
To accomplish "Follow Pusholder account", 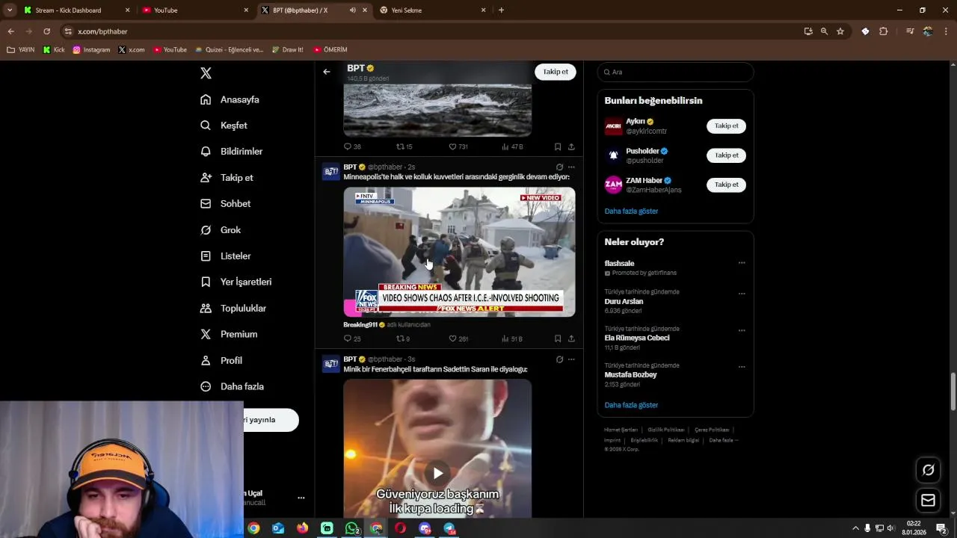I will (726, 155).
